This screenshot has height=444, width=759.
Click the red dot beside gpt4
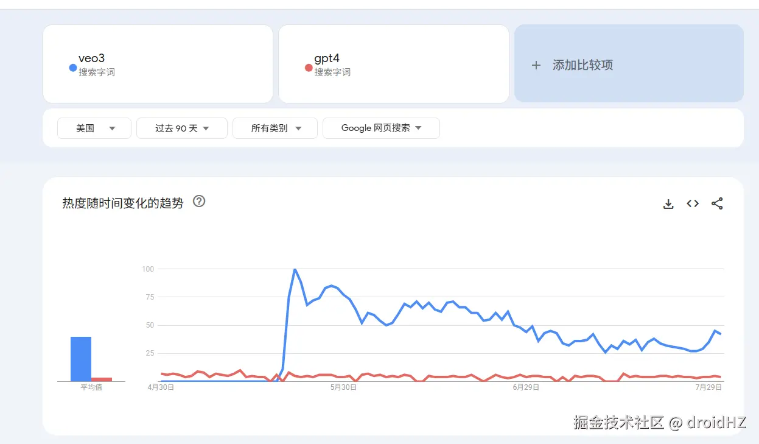click(x=309, y=68)
